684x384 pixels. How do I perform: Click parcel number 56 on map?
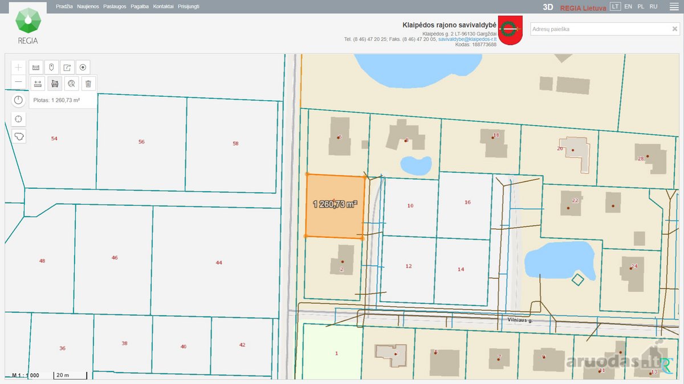pyautogui.click(x=141, y=142)
